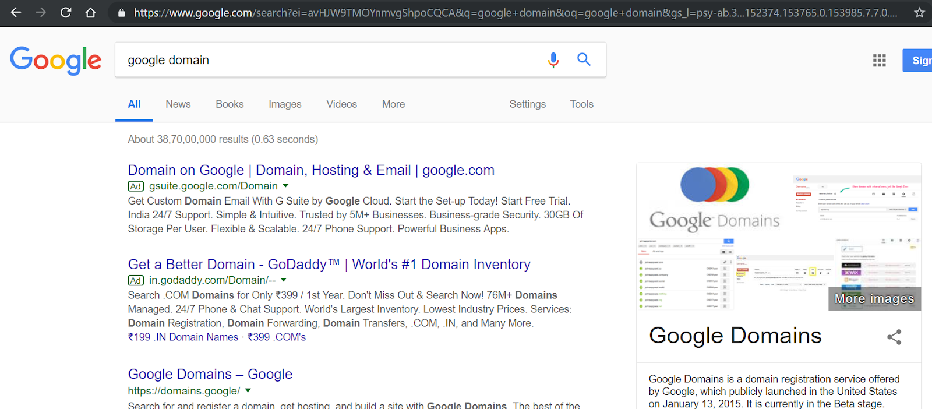This screenshot has width=932, height=409.
Task: Click the ₹199 .IN Domain Names sitelink
Action: [183, 337]
